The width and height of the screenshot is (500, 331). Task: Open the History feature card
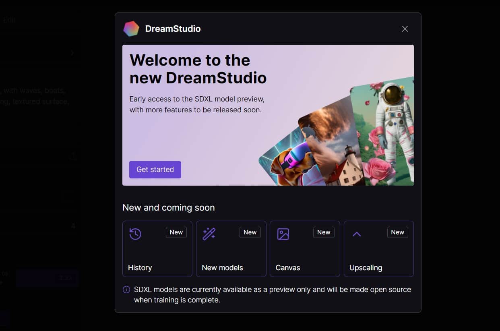[157, 249]
